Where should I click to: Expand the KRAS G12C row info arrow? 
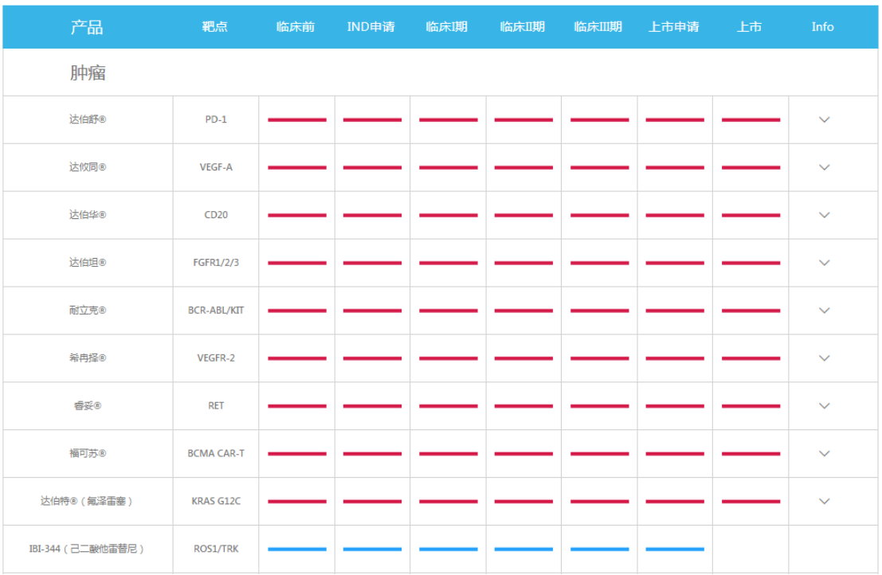point(824,502)
